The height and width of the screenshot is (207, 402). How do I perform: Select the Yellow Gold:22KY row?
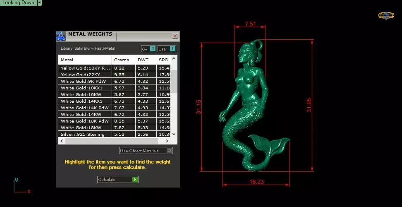tap(115, 75)
